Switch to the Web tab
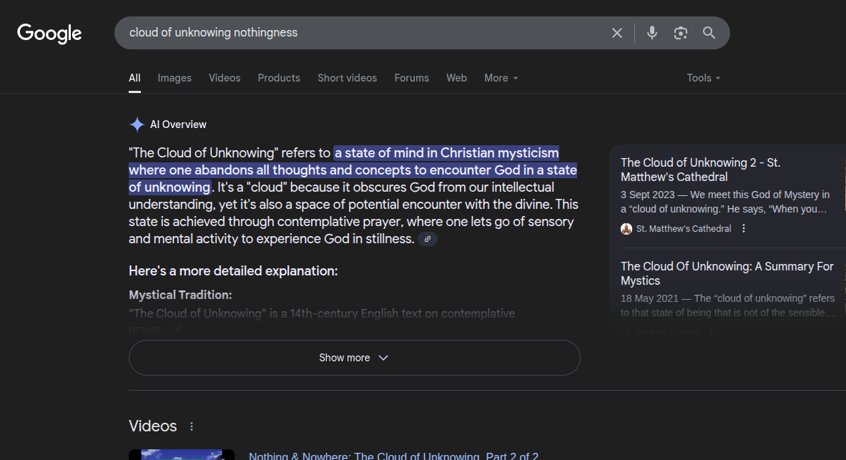The height and width of the screenshot is (460, 846). (x=456, y=78)
